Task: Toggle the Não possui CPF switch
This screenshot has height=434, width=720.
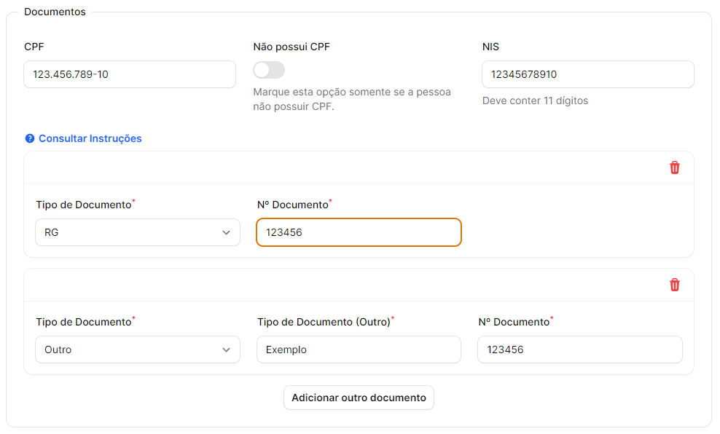Action: [269, 70]
